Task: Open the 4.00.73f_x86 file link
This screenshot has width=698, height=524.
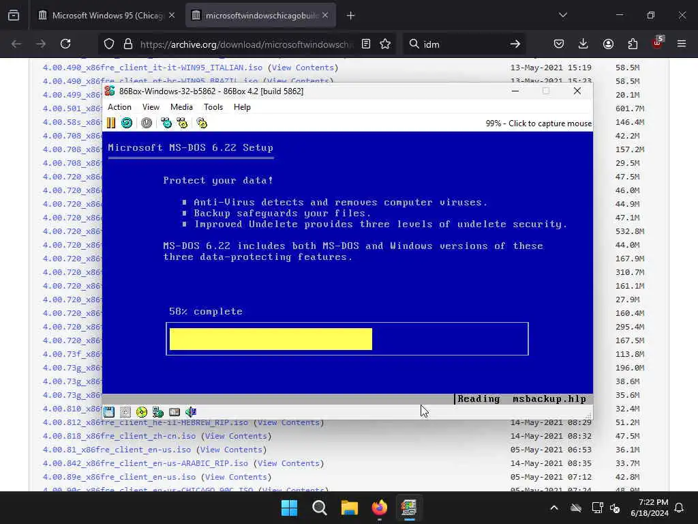Action: click(72, 354)
